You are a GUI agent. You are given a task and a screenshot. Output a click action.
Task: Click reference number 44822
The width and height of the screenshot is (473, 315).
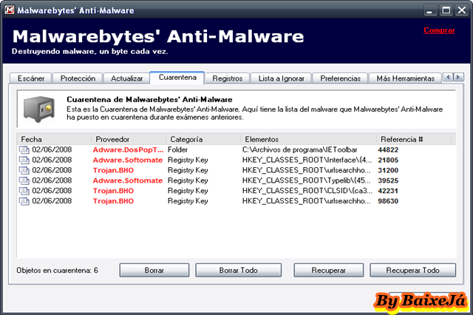tap(388, 149)
